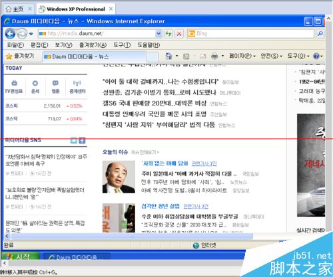Image resolution: width=333 pixels, height=277 pixels.
Task: Click the printer icon in toolbar
Action: pyautogui.click(x=214, y=56)
